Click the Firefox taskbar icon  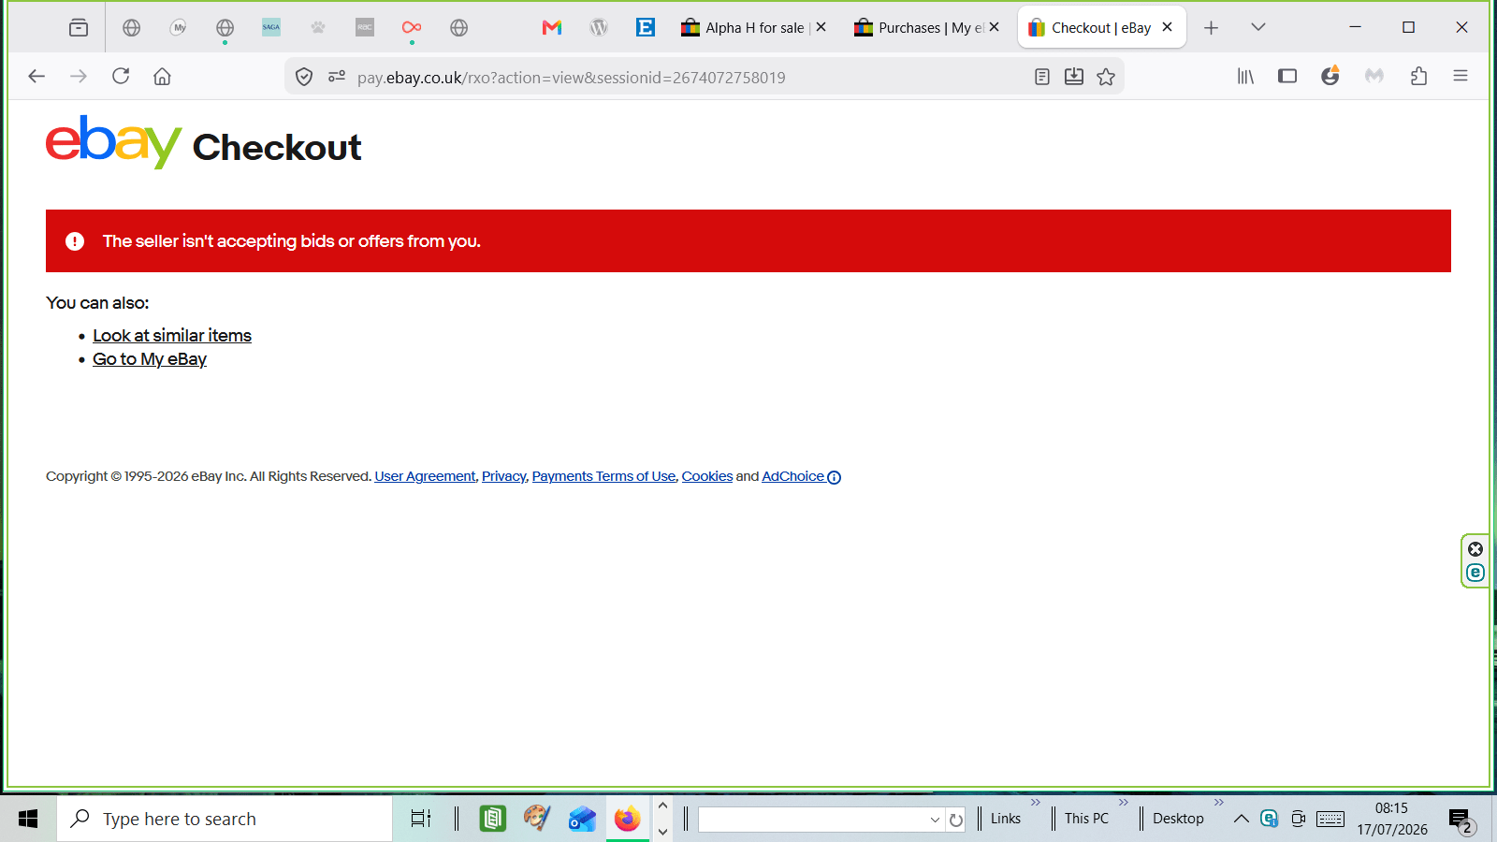pyautogui.click(x=627, y=819)
